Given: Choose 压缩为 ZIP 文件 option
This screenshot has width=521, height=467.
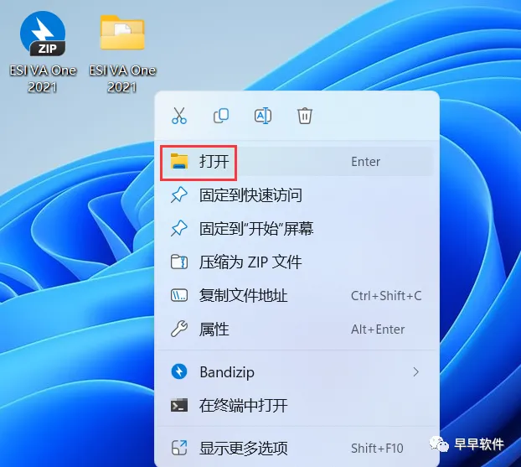Looking at the screenshot, I should pyautogui.click(x=297, y=262).
